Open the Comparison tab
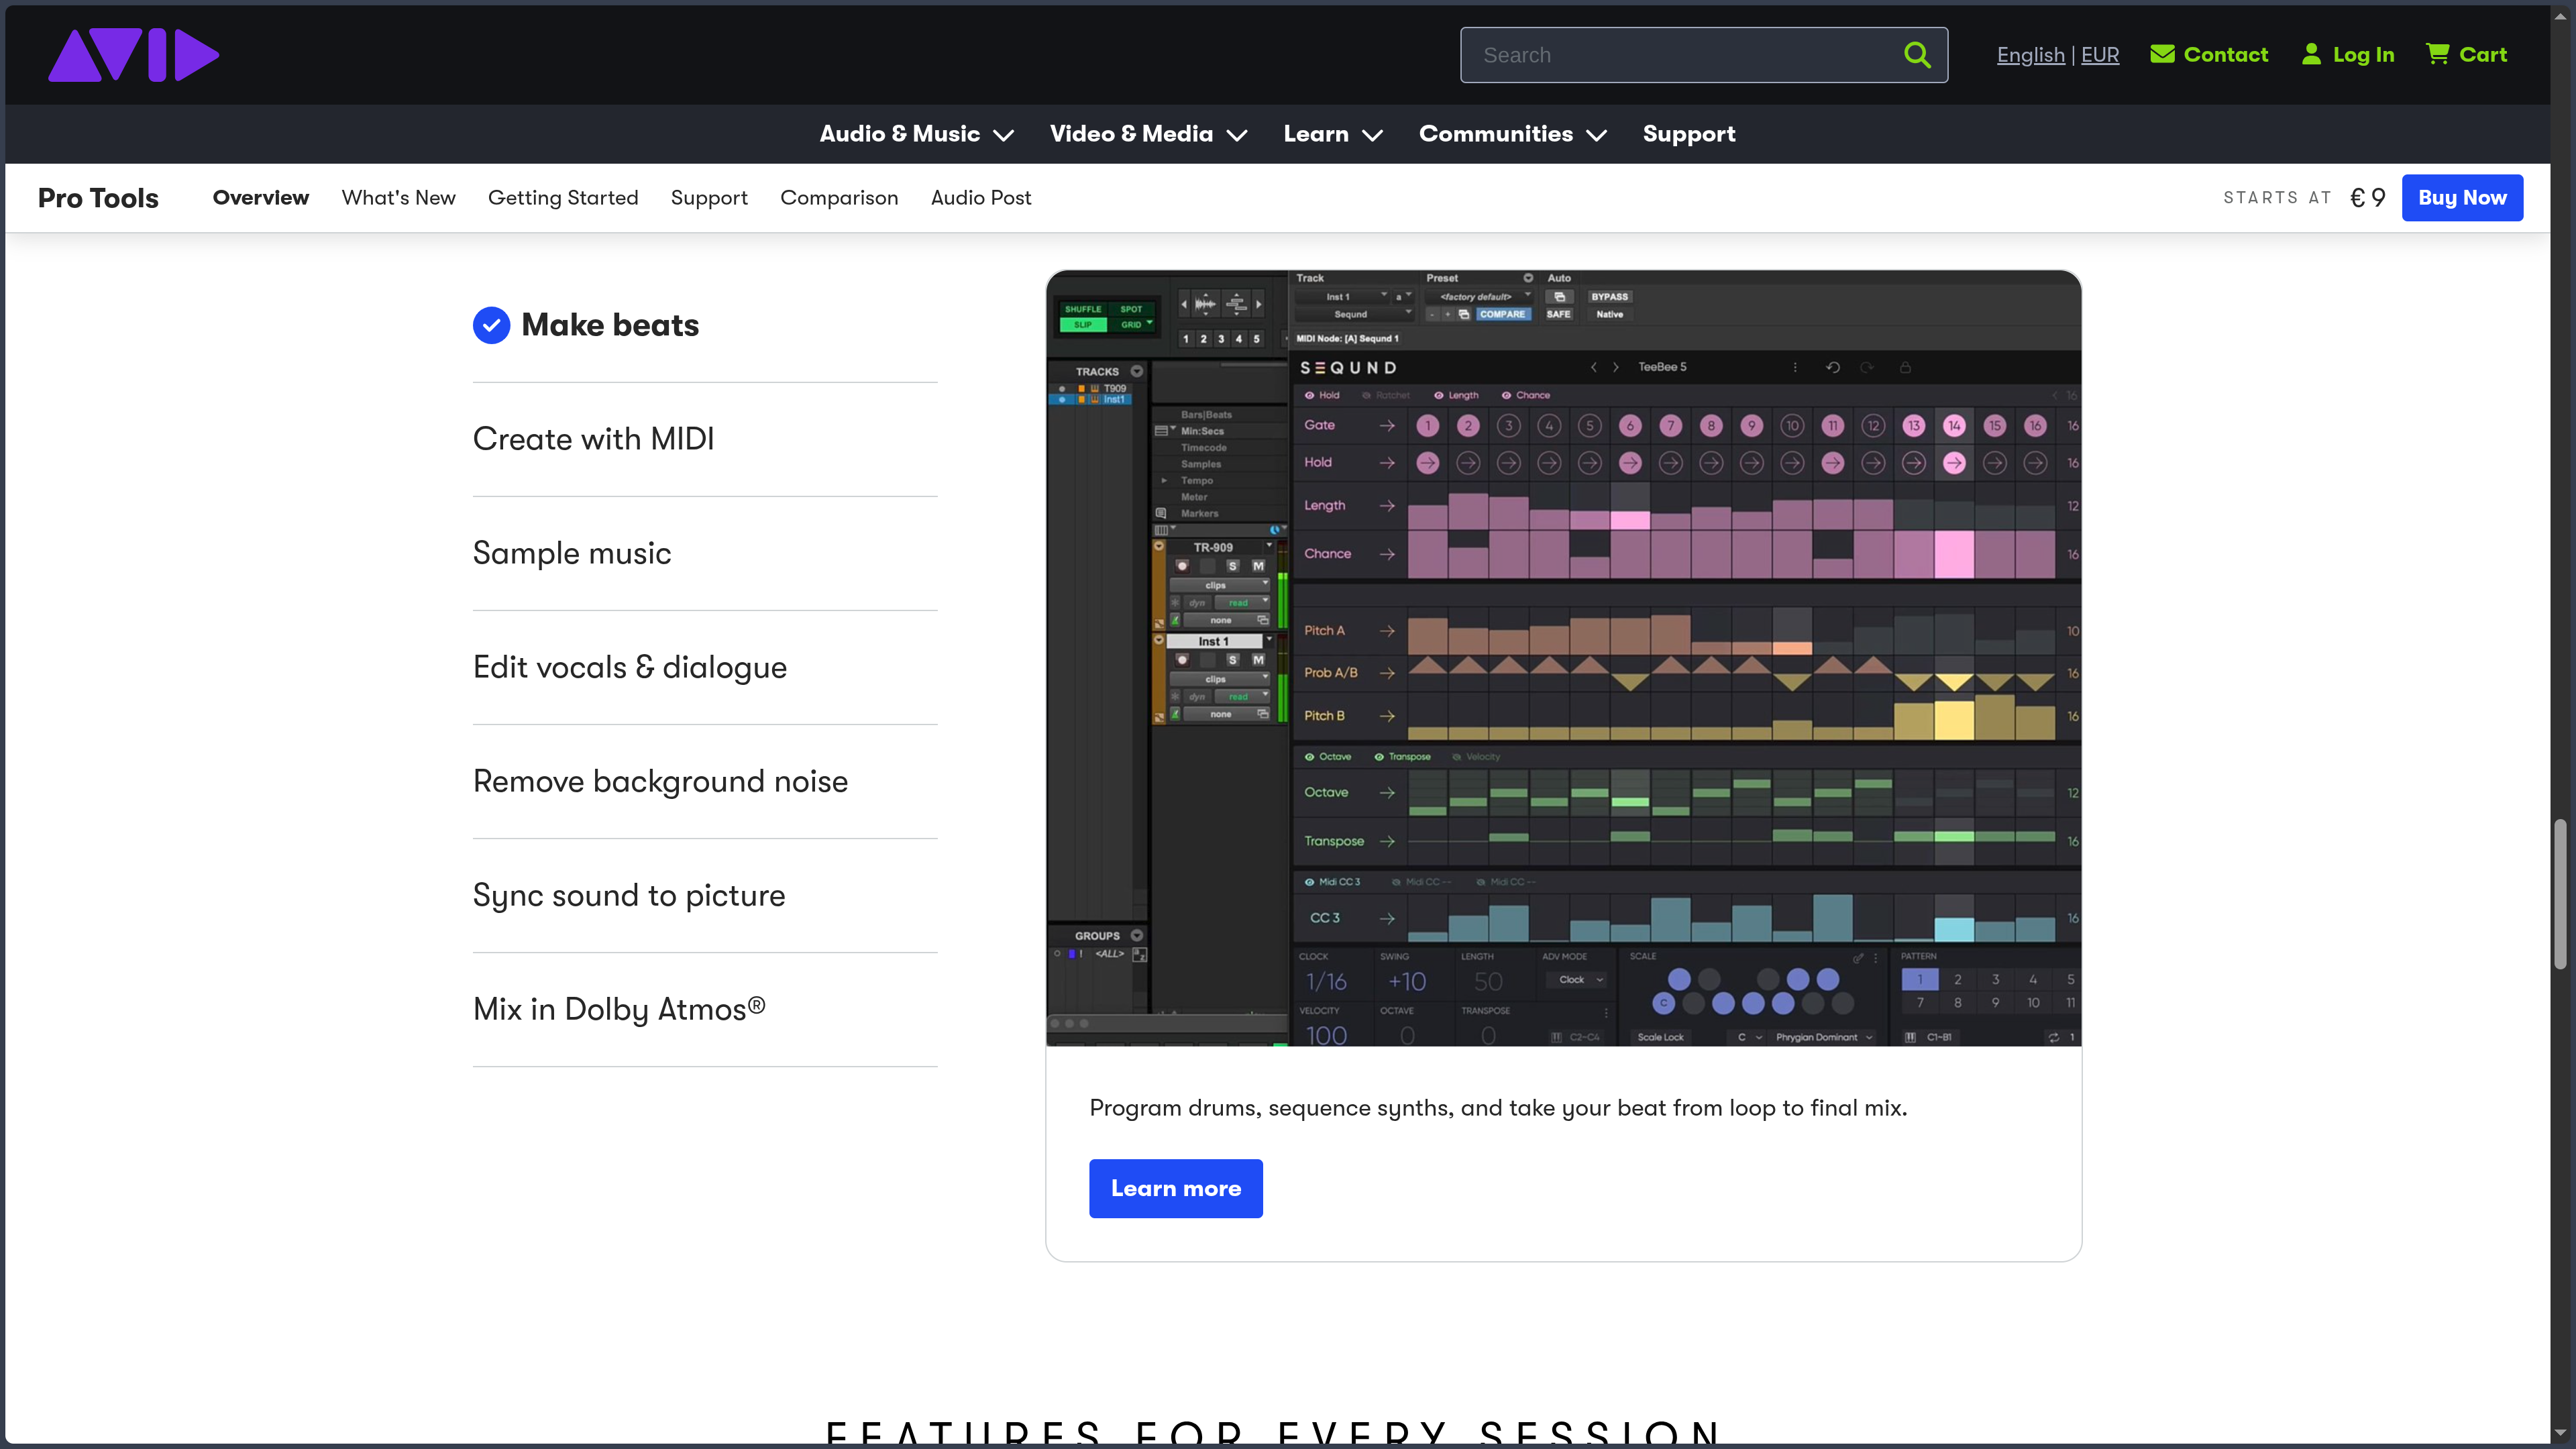Viewport: 2576px width, 1449px height. pyautogui.click(x=839, y=198)
